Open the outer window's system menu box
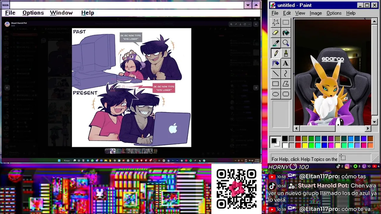The width and height of the screenshot is (381, 214). coord(5,5)
